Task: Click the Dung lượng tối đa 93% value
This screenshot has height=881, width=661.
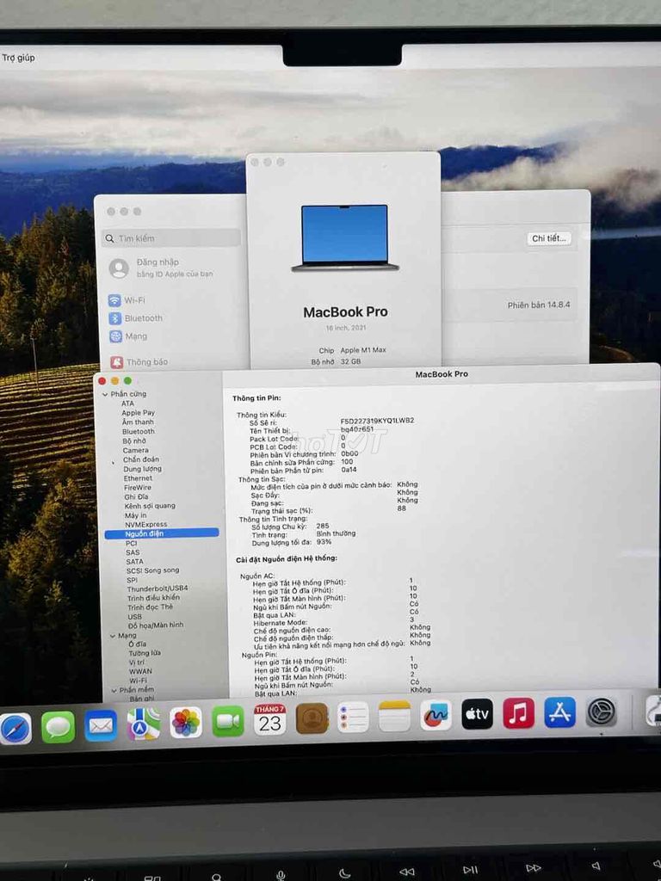Action: (324, 542)
